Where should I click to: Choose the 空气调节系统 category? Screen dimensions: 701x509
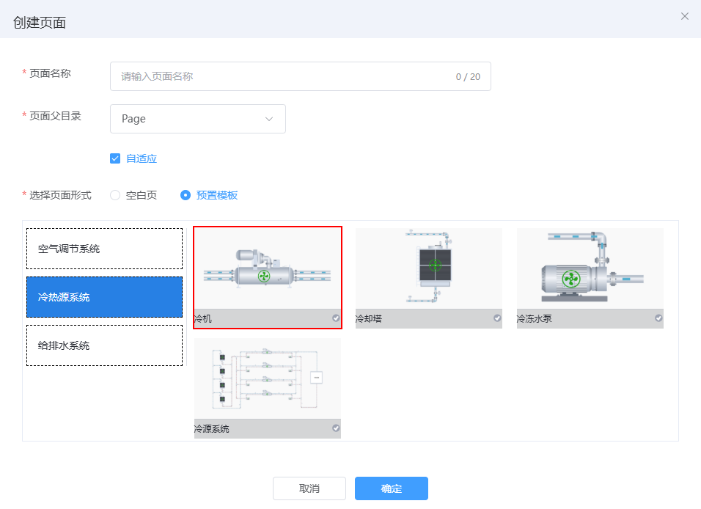point(105,249)
